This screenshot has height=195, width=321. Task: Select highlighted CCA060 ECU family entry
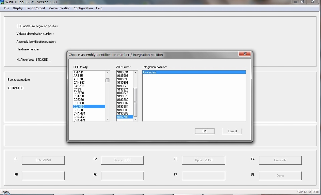89,106
